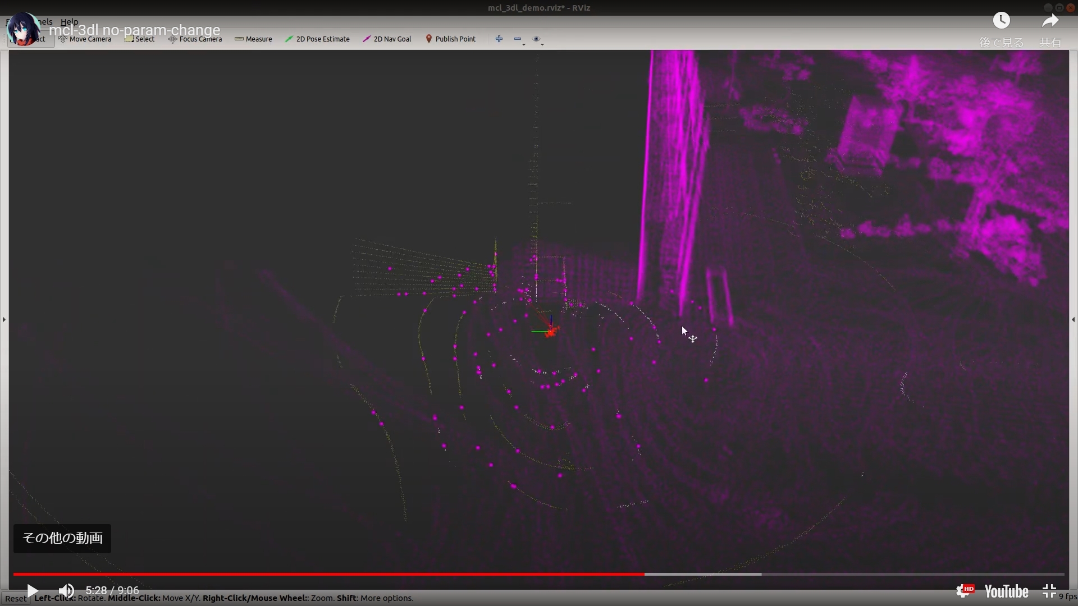Toggle the eye visibility icon on the toolbar
This screenshot has width=1078, height=606.
(x=536, y=38)
